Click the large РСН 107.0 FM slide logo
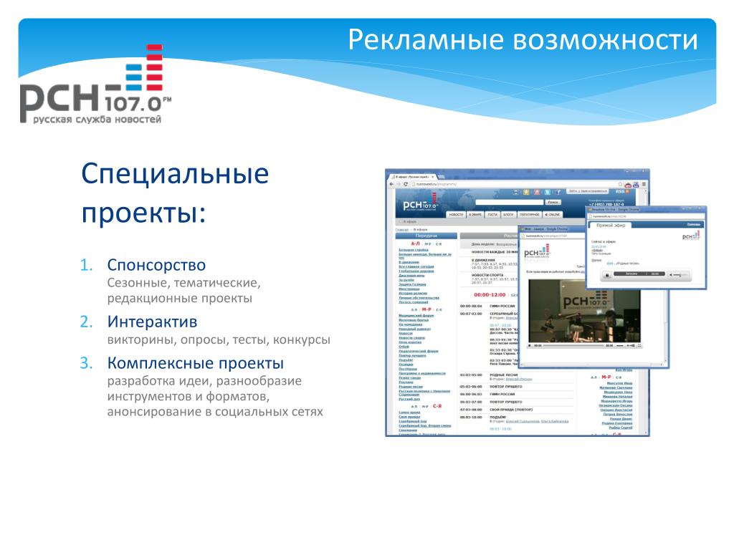Viewport: 734px width, 550px height. coord(95,85)
